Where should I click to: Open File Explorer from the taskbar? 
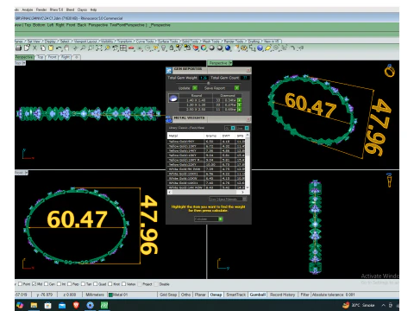pyautogui.click(x=34, y=305)
